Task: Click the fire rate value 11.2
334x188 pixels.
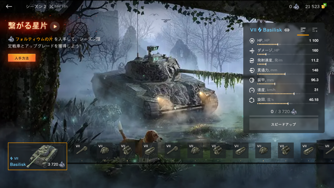Action: (x=315, y=60)
